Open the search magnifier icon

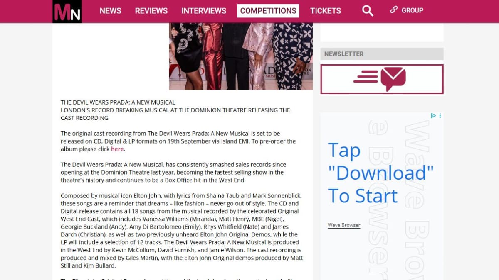point(368,11)
